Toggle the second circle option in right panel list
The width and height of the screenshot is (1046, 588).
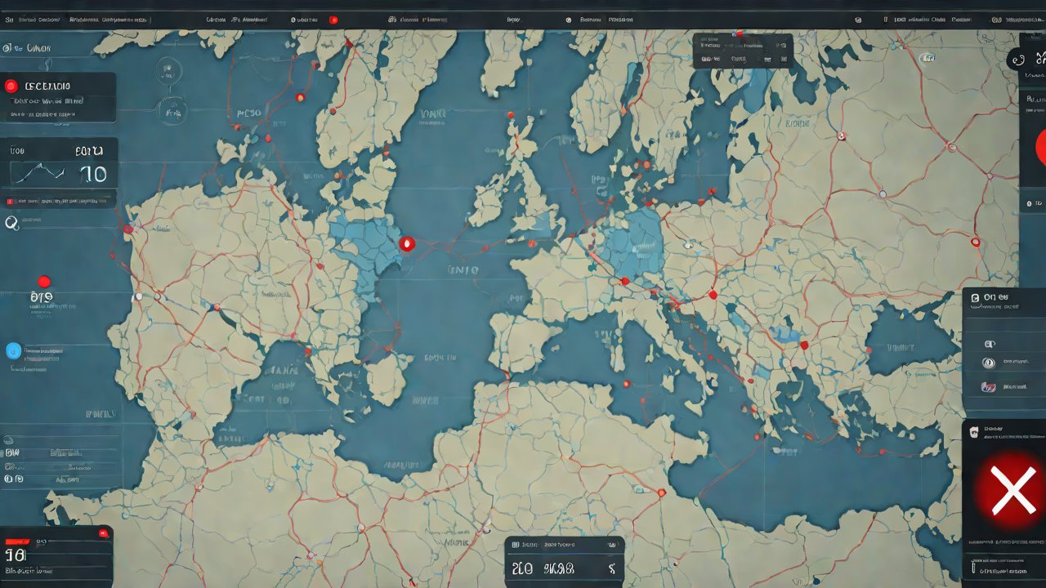pos(989,364)
